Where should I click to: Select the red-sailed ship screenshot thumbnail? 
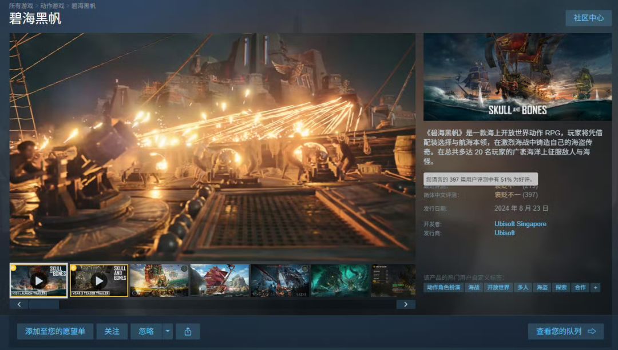point(220,280)
